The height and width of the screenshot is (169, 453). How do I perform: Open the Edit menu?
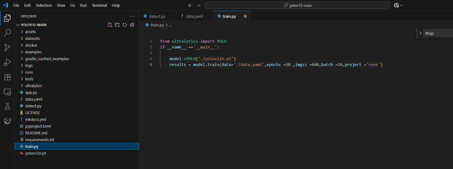coord(27,5)
